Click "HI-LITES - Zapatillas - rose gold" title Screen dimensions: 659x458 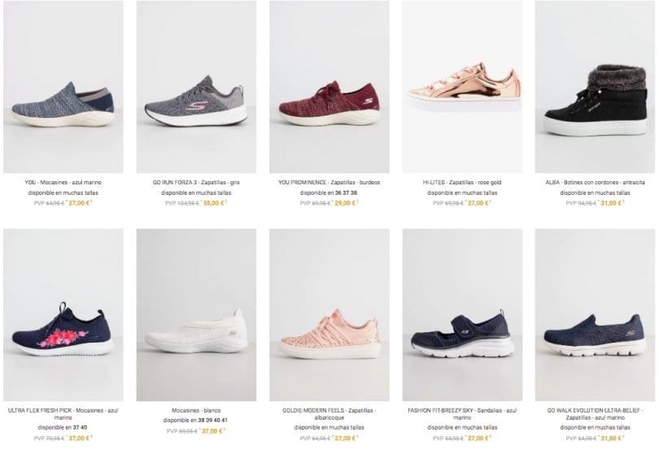click(462, 183)
